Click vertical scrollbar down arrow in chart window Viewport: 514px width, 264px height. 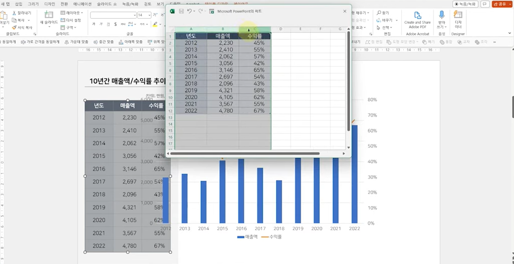[x=349, y=147]
